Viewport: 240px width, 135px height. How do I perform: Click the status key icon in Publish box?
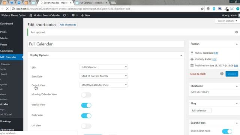point(192,53)
